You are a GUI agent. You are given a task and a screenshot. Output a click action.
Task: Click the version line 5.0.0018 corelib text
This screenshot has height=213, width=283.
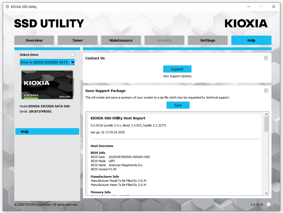coord(128,125)
